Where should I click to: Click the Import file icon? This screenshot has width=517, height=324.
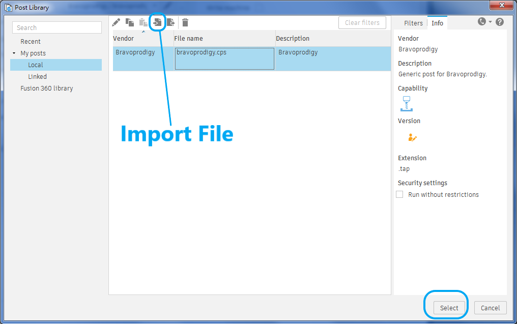coord(158,22)
